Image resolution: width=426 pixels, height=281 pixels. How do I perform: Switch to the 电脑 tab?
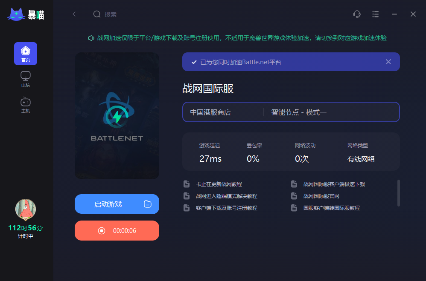click(x=26, y=79)
